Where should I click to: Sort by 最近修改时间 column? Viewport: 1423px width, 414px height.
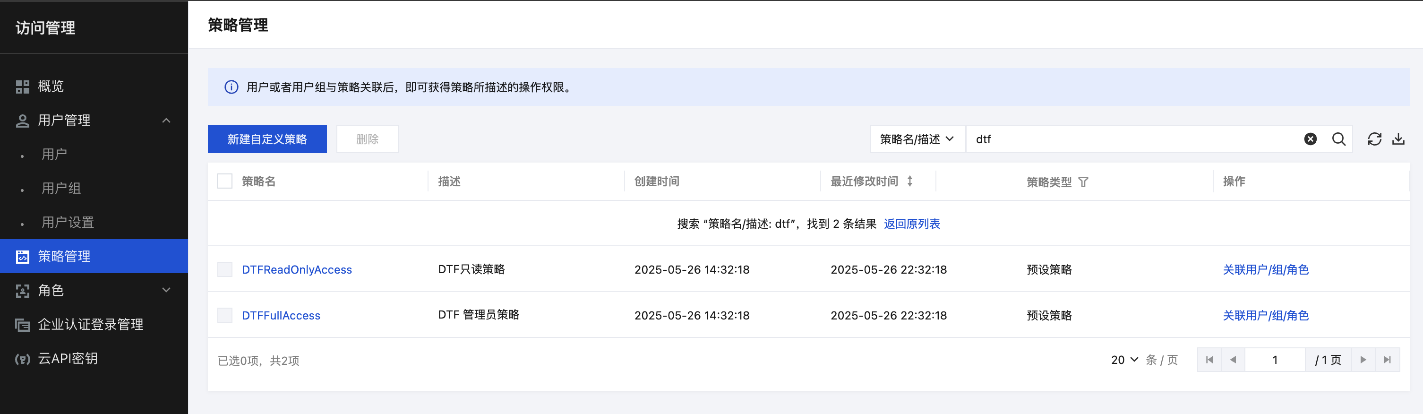point(910,181)
